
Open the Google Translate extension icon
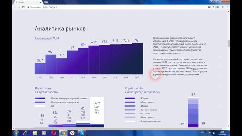pos(218,7)
